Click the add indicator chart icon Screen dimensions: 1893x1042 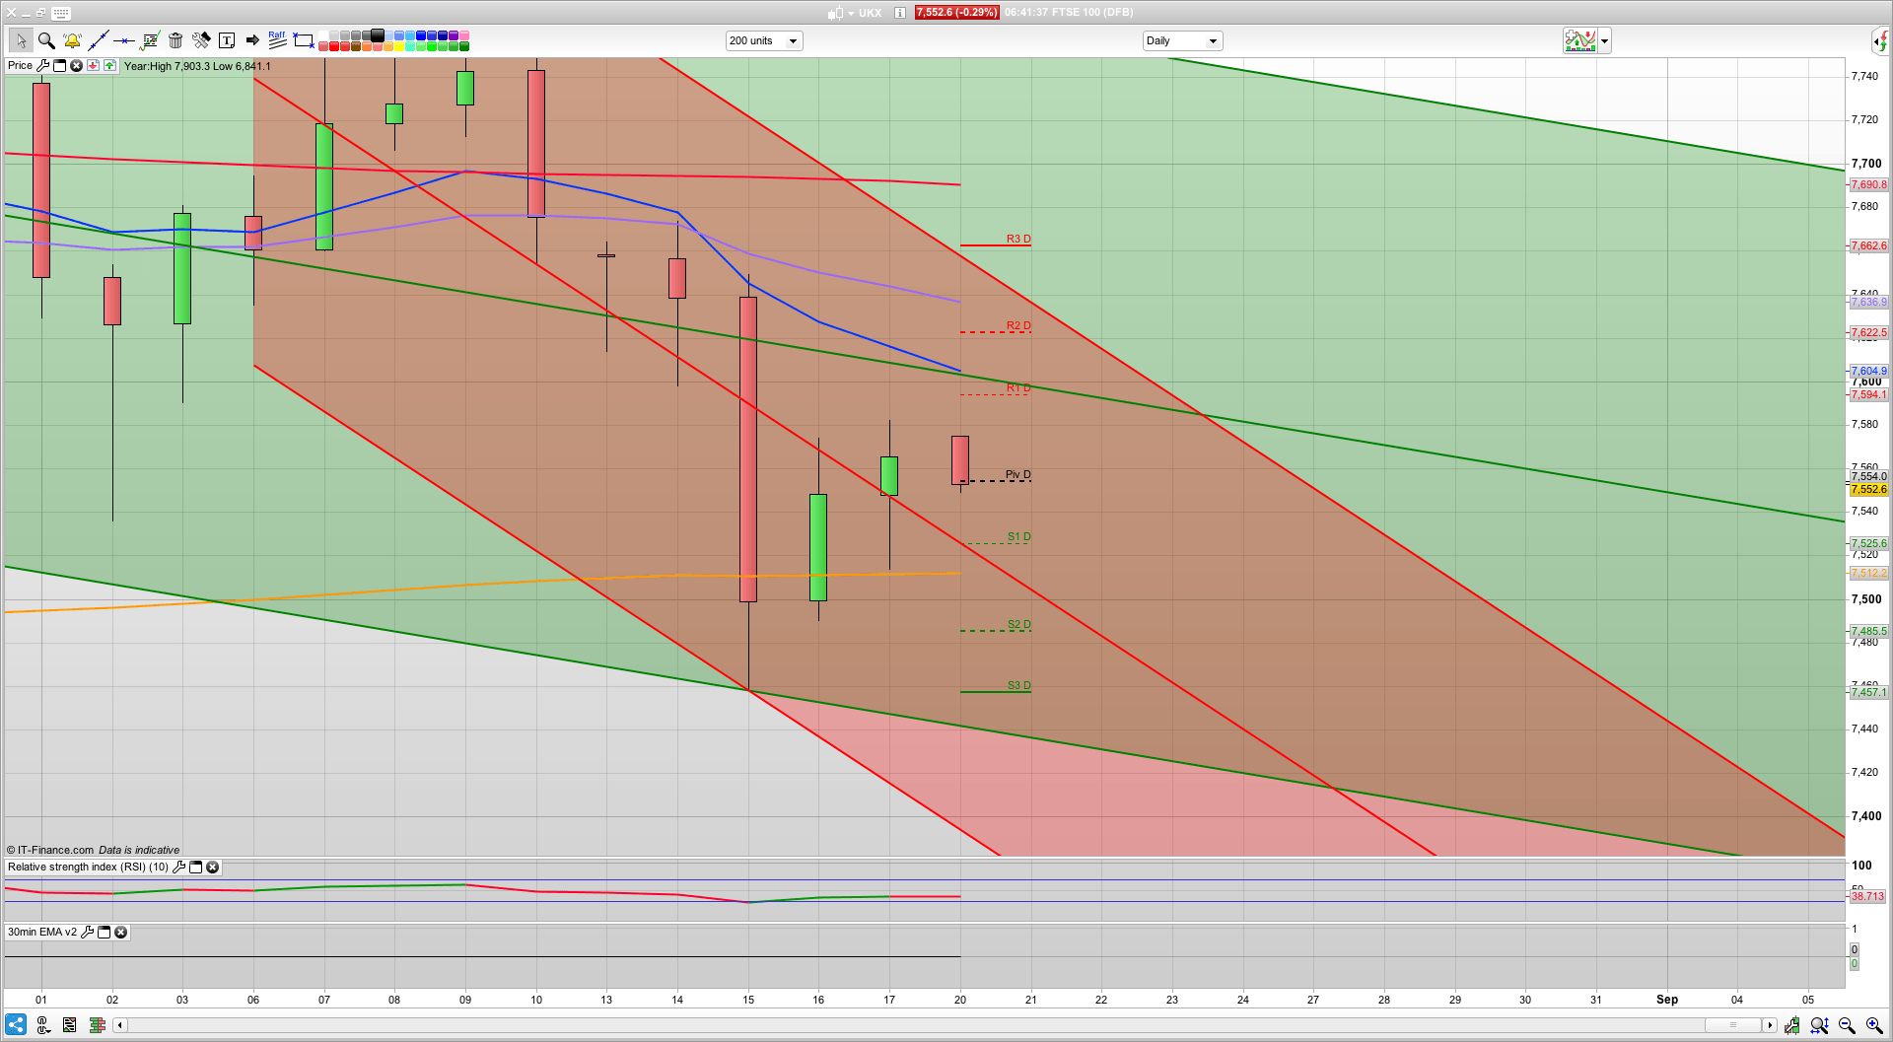(1579, 40)
